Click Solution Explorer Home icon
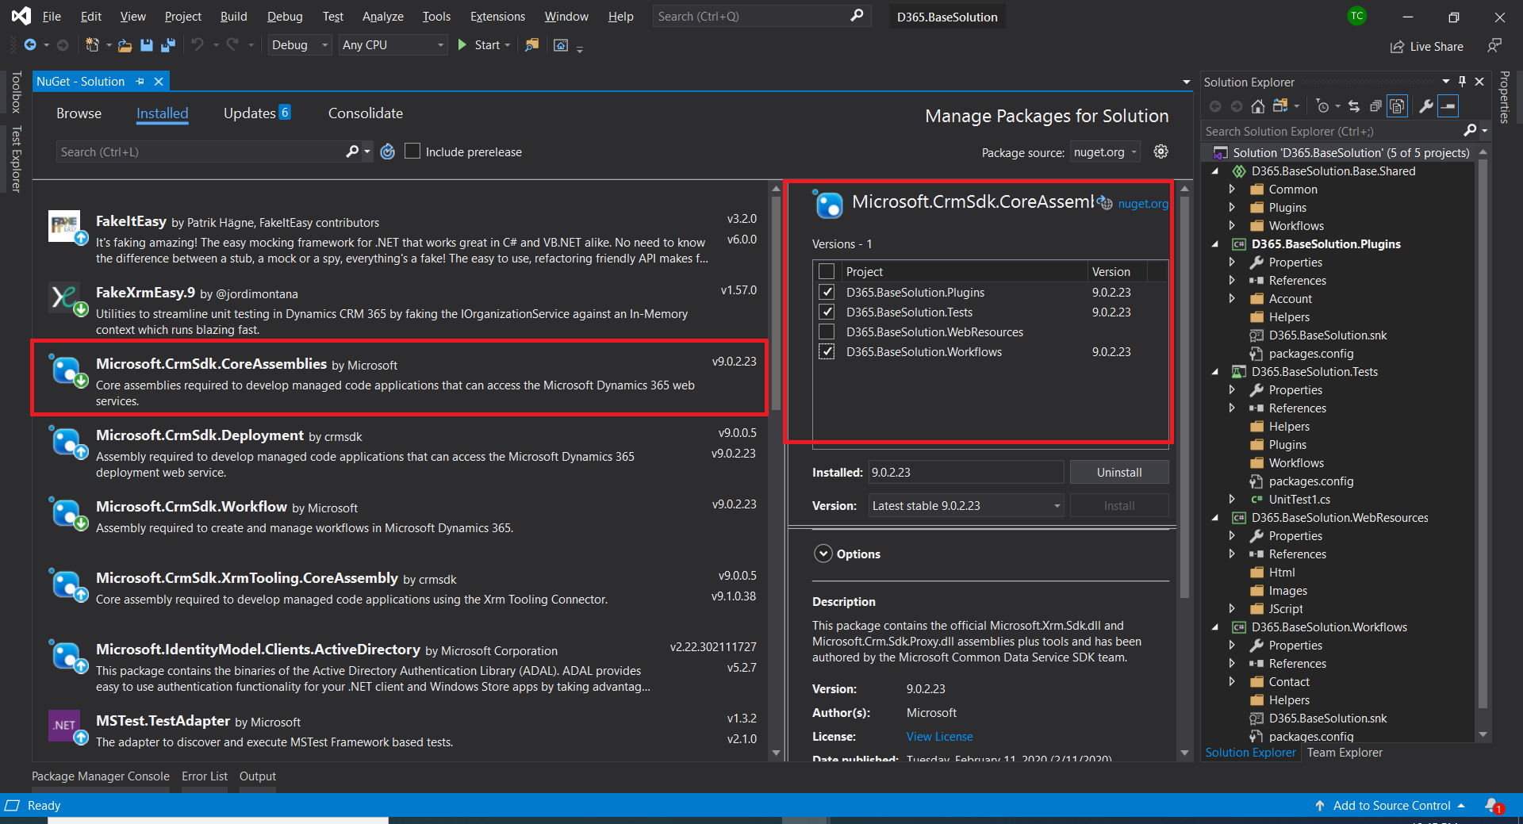1523x824 pixels. (x=1257, y=106)
